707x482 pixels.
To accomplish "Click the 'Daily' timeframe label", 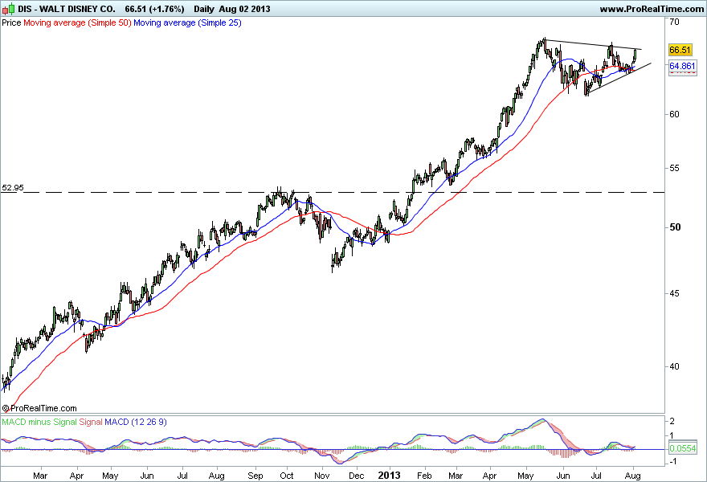I will (x=204, y=9).
